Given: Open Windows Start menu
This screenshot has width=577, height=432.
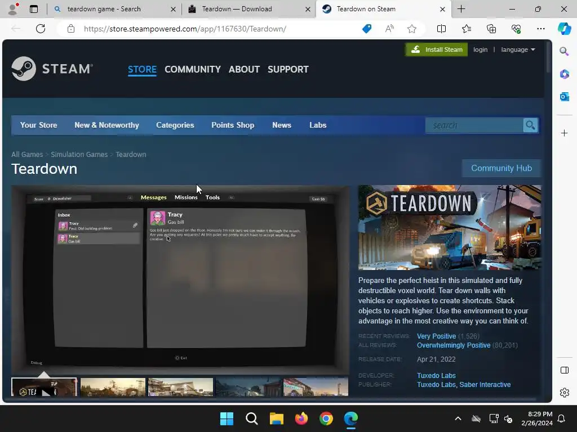Looking at the screenshot, I should [227, 418].
